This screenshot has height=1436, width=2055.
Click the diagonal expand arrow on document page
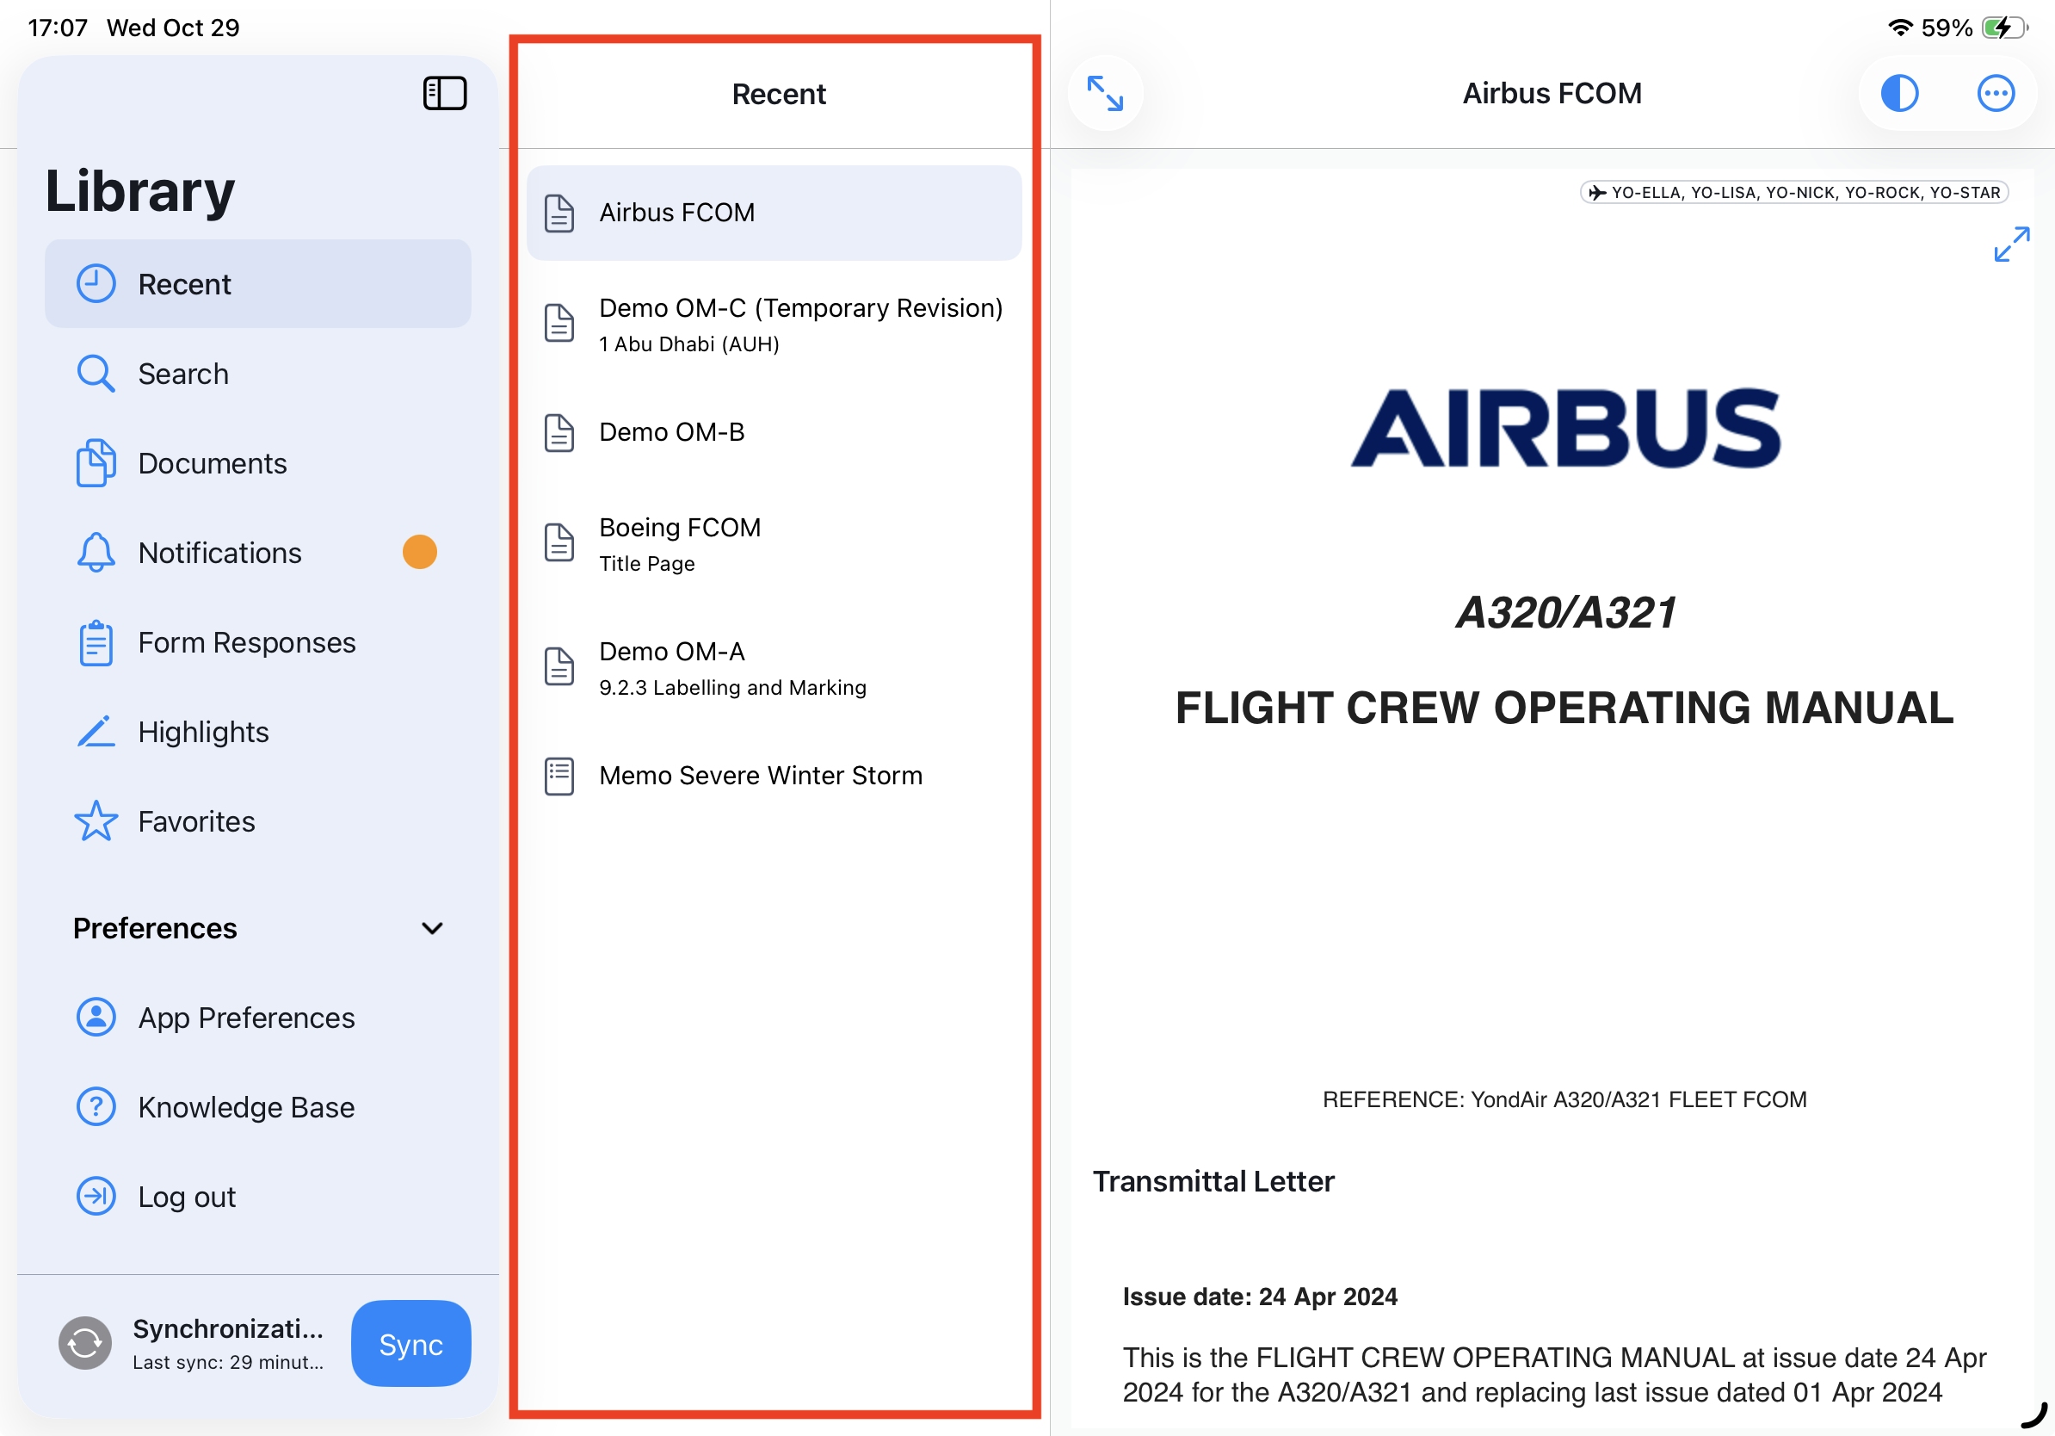pos(2010,244)
